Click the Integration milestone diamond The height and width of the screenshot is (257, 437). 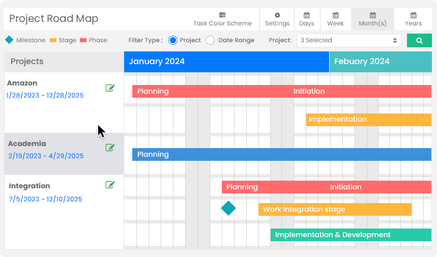coord(228,208)
